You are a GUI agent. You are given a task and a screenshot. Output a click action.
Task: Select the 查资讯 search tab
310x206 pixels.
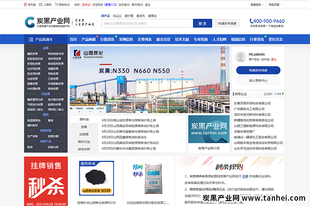[140, 16]
